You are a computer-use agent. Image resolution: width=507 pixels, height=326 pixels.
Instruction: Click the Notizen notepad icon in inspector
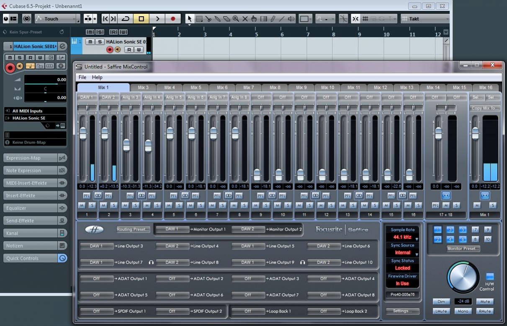coord(62,246)
